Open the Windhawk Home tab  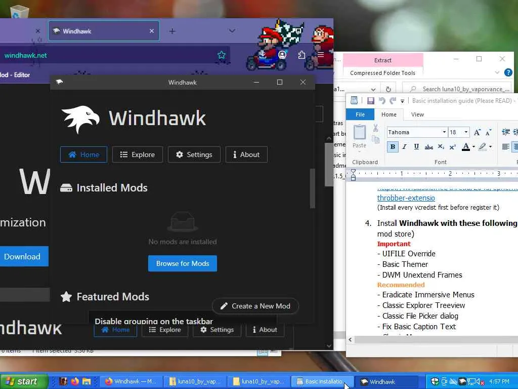[83, 154]
